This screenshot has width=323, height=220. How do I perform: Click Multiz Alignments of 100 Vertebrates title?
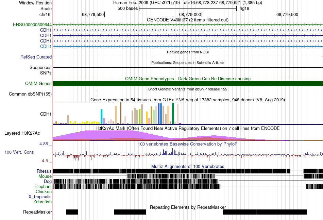pyautogui.click(x=188, y=166)
